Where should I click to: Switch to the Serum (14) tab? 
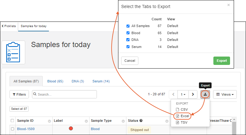101,81
